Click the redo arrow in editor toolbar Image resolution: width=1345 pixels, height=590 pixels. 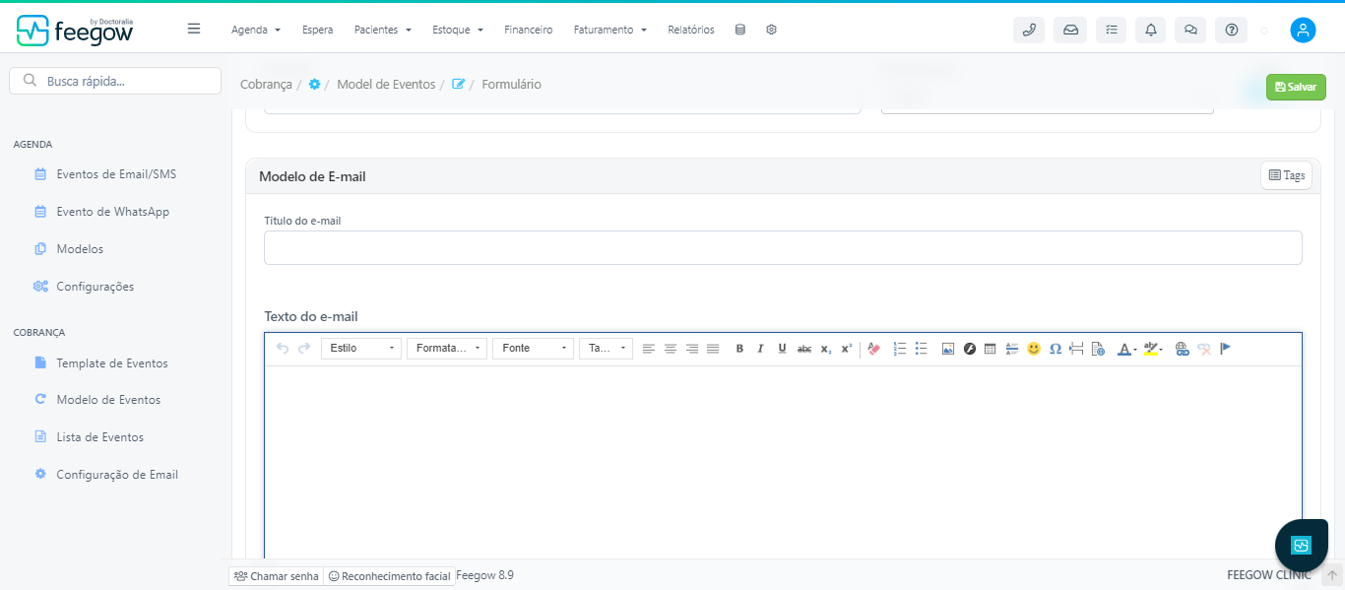click(304, 349)
